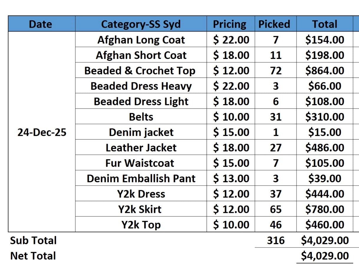Image resolution: width=359 pixels, height=279 pixels.
Task: Click the 316 picked sum cell
Action: click(x=276, y=240)
